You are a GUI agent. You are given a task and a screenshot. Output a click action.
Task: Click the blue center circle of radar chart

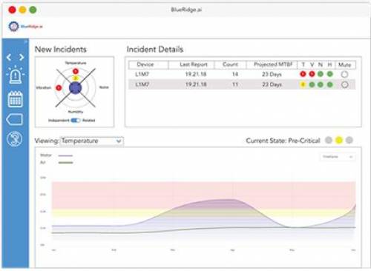pyautogui.click(x=75, y=87)
